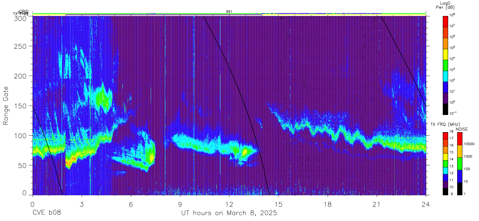Click the red top segment of Lag0 Pwr colorbar
This screenshot has height=221, width=479.
click(445, 21)
